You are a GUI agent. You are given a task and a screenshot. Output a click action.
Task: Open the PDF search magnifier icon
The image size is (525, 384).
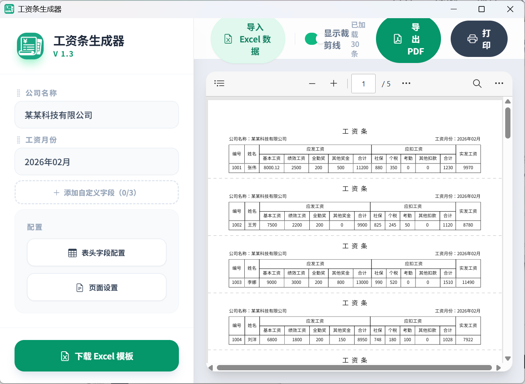pos(477,84)
